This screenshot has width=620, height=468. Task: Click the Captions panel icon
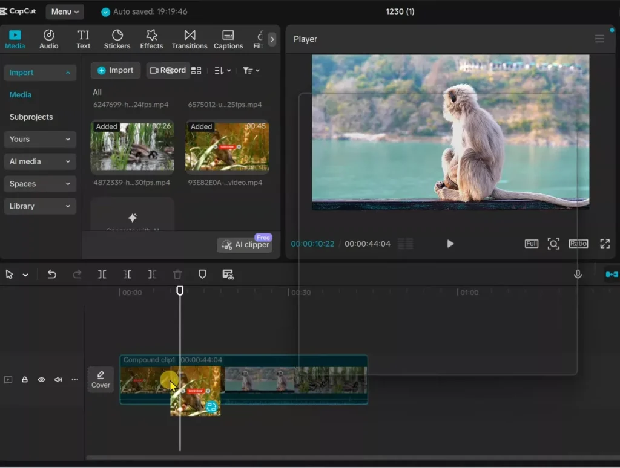pos(228,37)
